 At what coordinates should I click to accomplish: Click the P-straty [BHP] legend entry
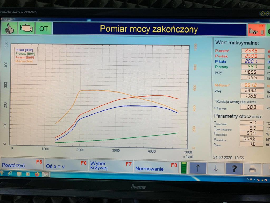25,54
